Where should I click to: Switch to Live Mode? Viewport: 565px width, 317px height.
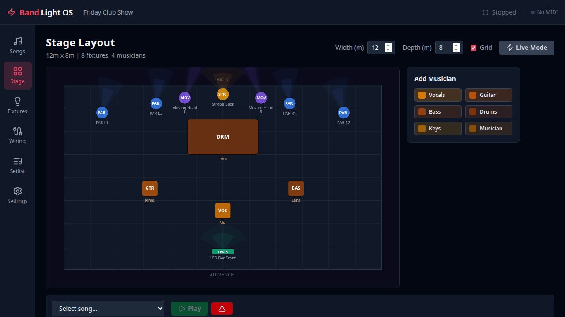coord(527,48)
